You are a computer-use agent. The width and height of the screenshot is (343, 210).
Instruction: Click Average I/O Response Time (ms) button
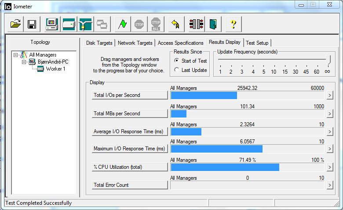coord(130,132)
